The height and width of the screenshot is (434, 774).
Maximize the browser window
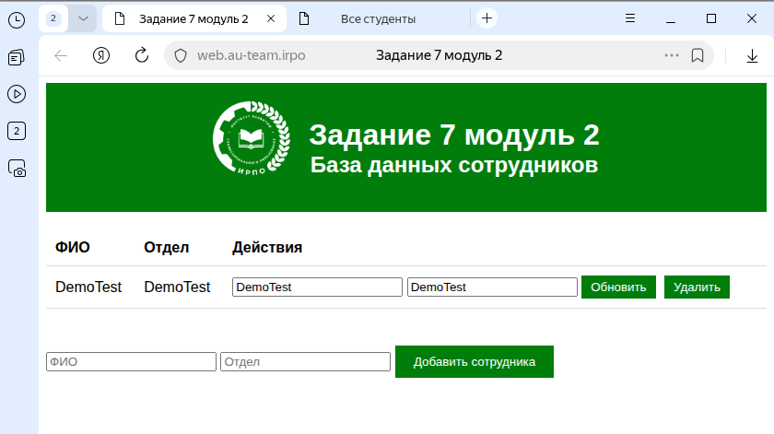(710, 18)
